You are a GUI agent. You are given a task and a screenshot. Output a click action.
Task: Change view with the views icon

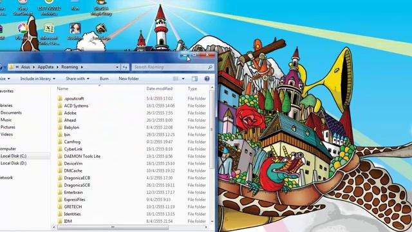[176, 79]
